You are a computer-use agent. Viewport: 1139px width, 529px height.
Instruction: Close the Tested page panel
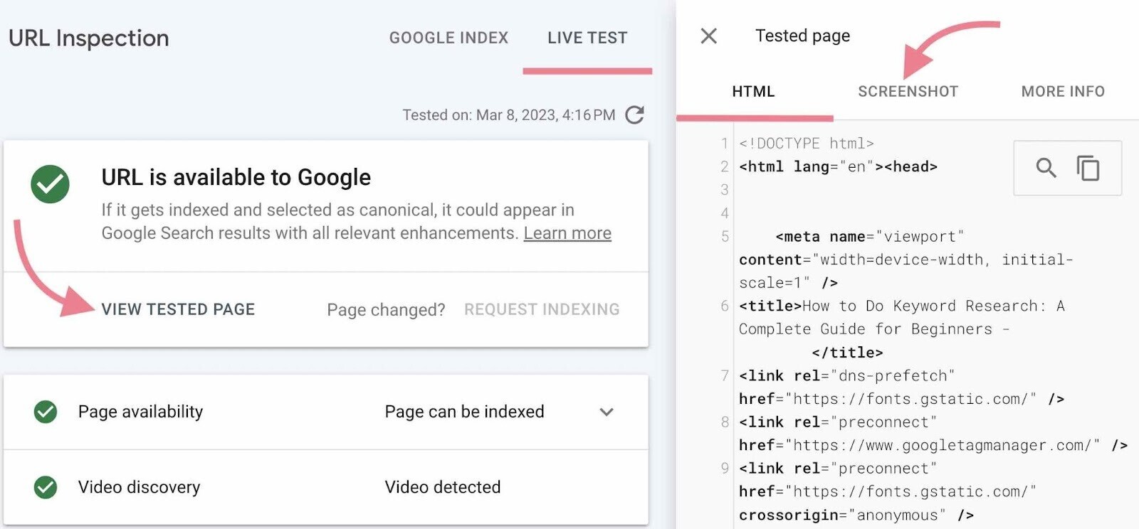click(708, 36)
